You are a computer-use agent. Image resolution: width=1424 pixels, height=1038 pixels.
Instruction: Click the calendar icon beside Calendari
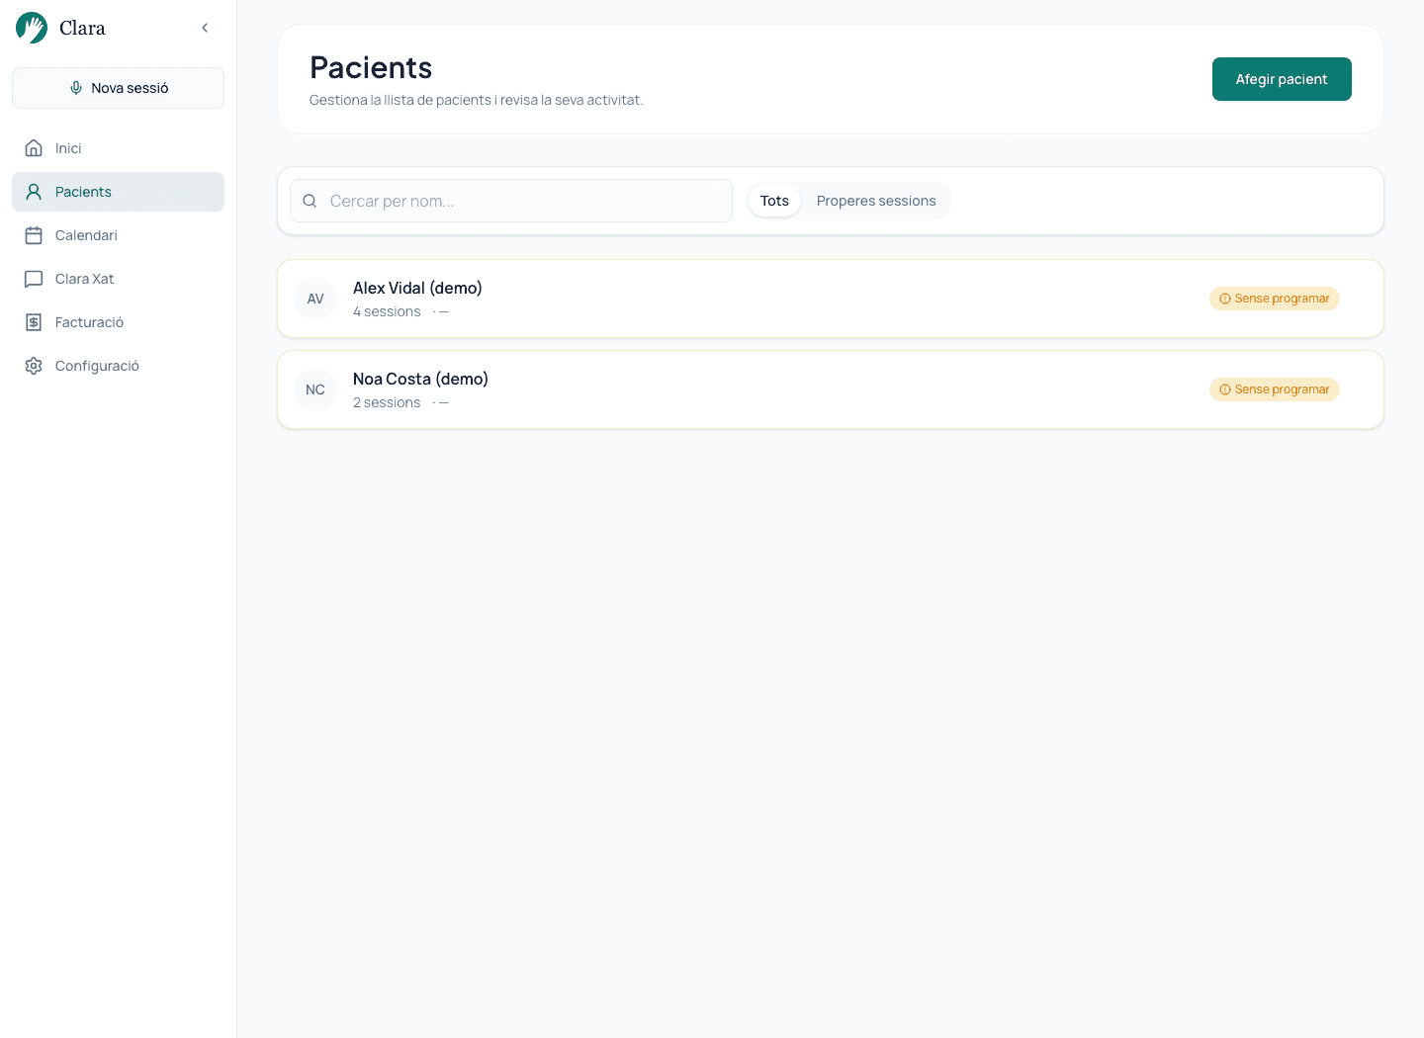click(x=34, y=235)
